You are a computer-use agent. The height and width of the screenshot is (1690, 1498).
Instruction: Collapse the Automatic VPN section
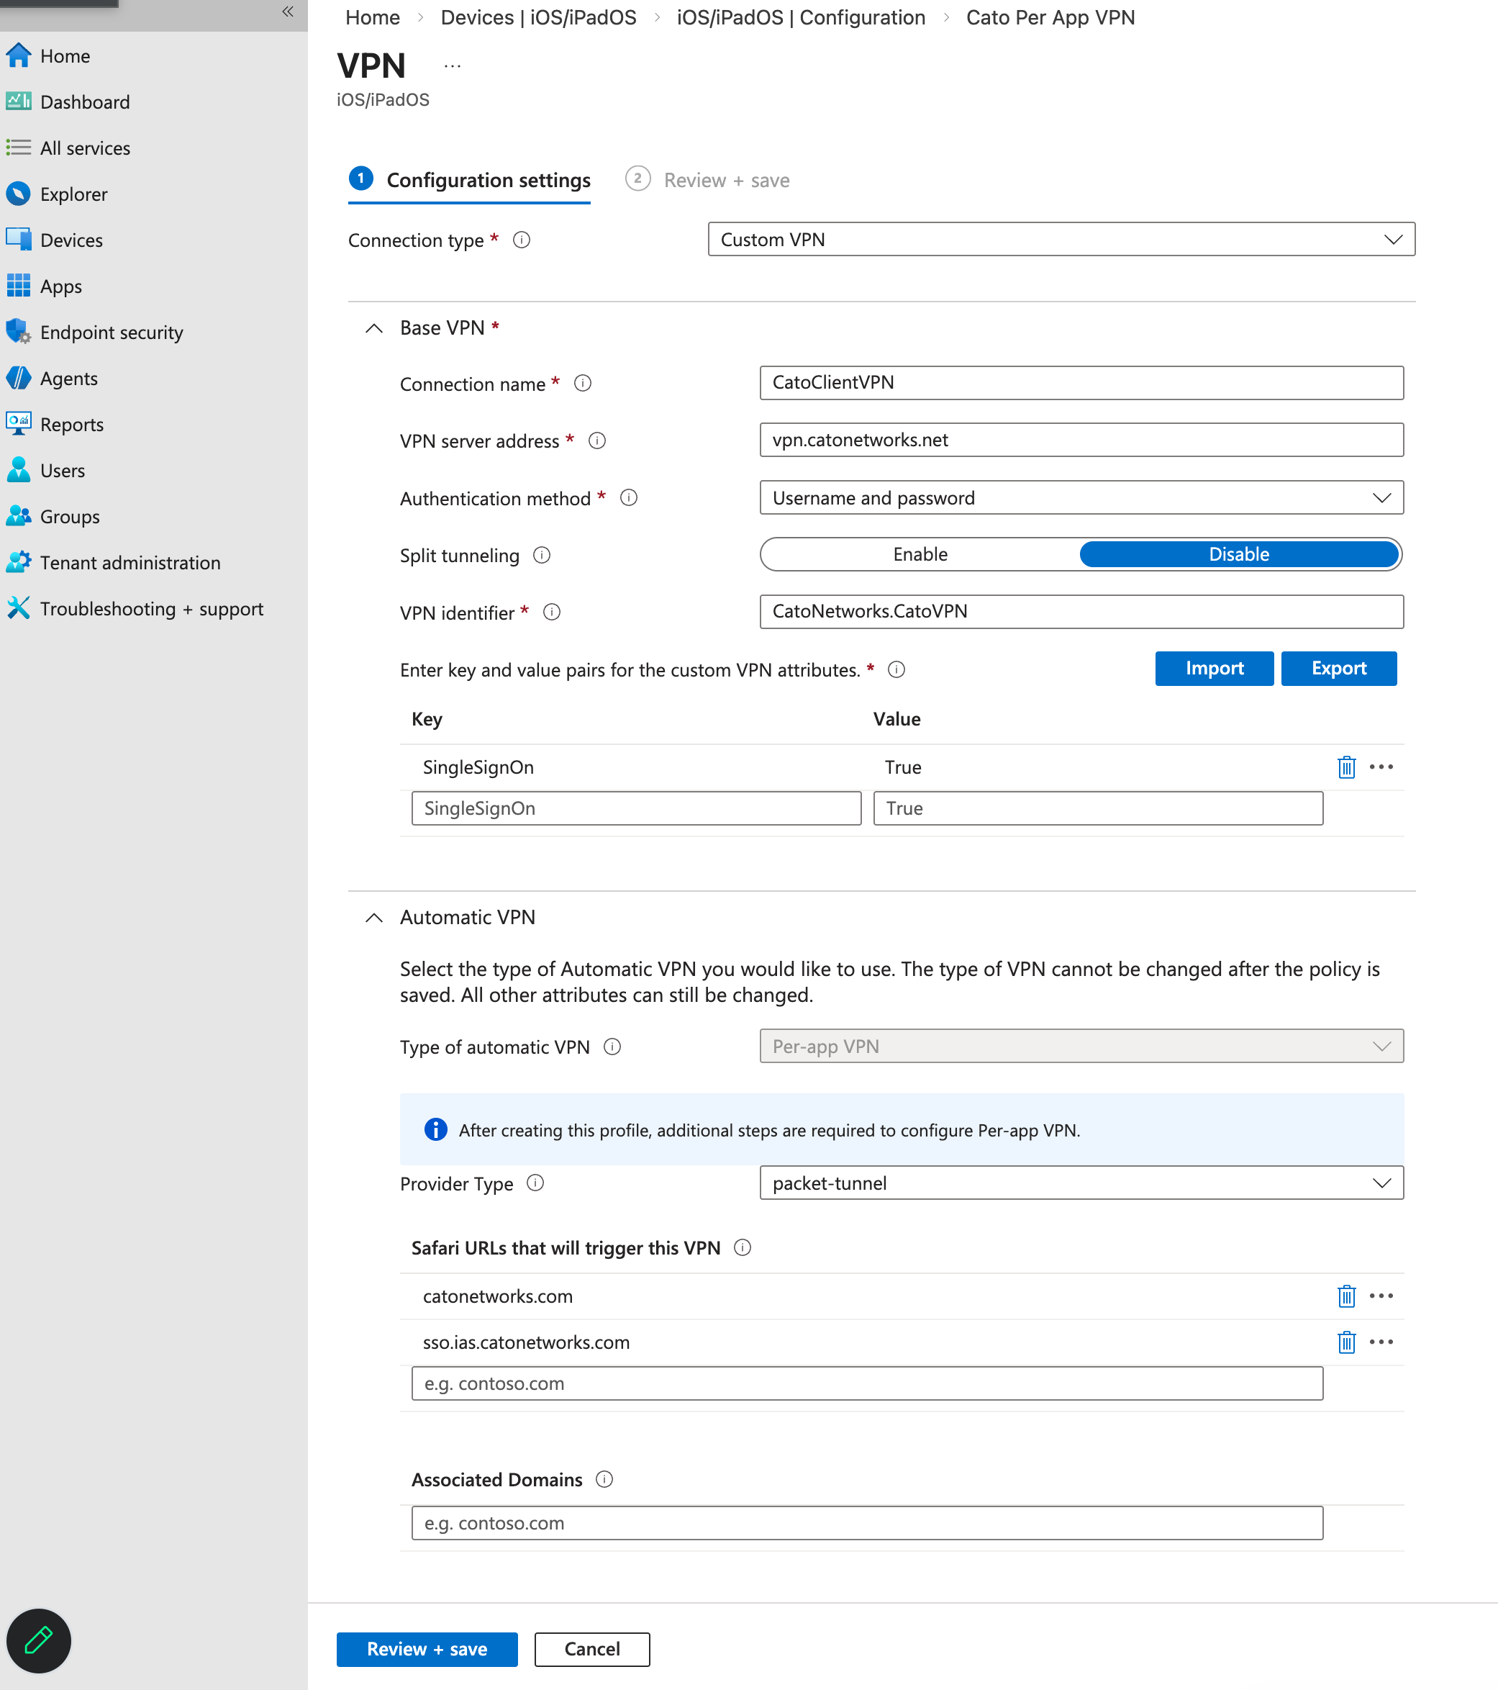coord(374,918)
